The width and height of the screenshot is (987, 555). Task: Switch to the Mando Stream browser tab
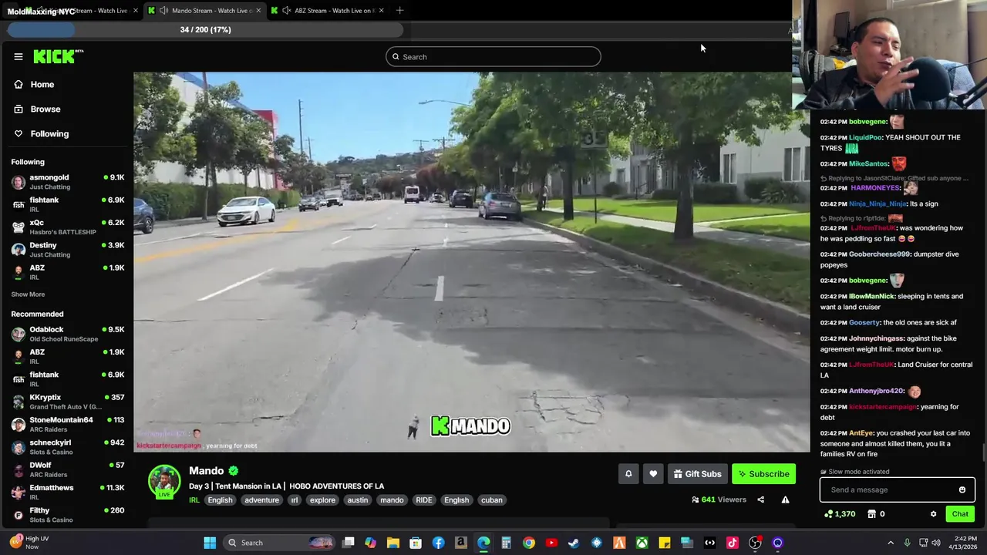coord(205,10)
